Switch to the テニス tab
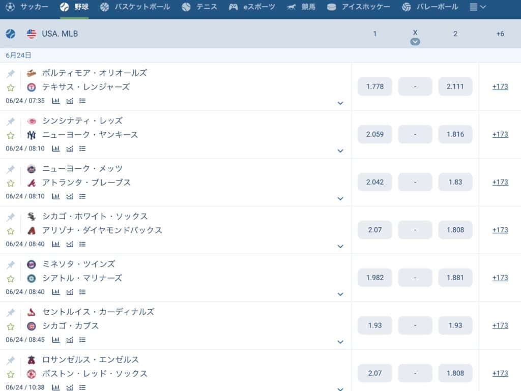Viewport: 521px width, 391px height. coord(199,7)
